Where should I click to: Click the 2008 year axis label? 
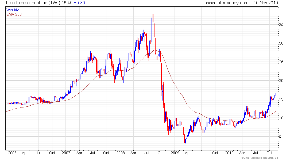click(x=120, y=153)
